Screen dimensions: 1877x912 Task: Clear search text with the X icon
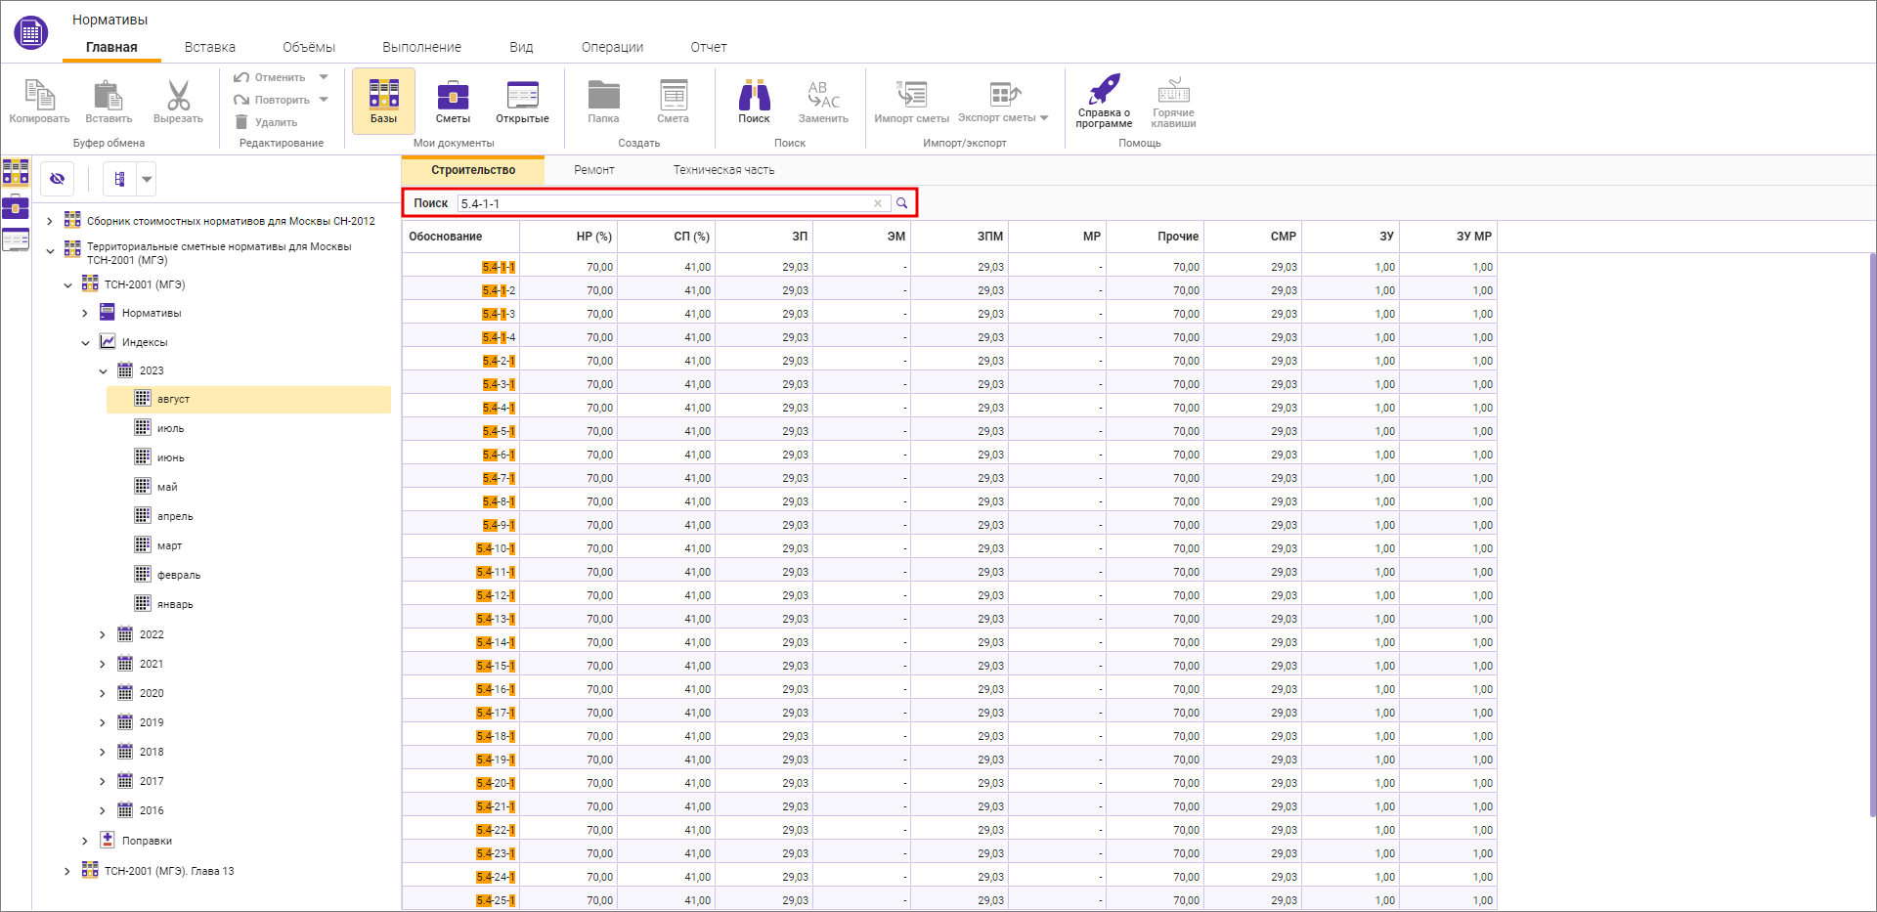point(878,203)
